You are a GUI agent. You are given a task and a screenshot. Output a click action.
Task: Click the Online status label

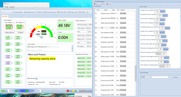coord(3,91)
